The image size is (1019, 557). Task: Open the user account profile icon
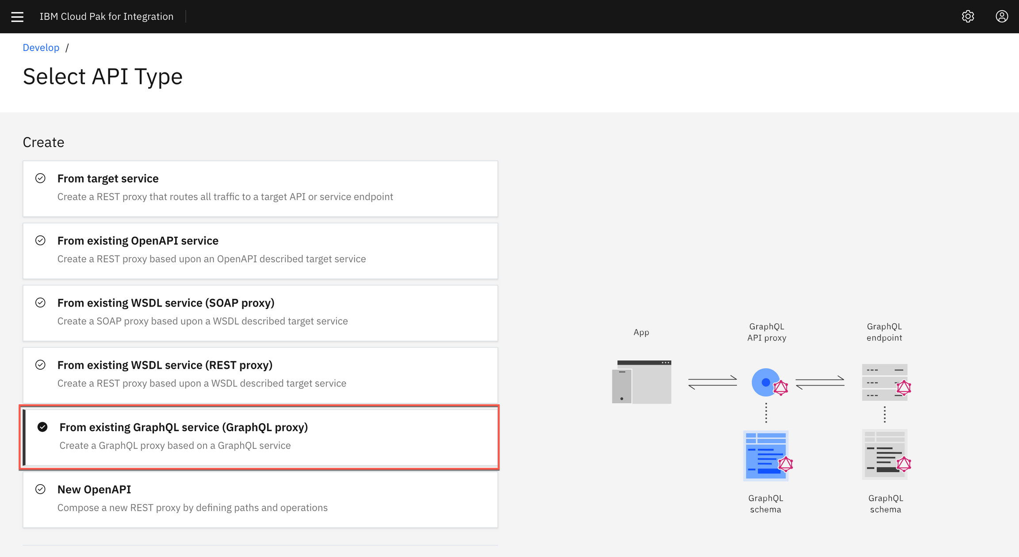(1001, 16)
